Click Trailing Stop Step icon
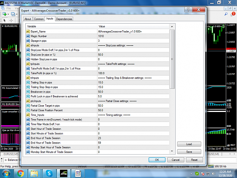This screenshot has width=237, height=178. pos(28,87)
